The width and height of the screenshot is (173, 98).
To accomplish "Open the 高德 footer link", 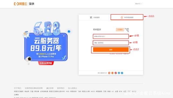I will pyautogui.click(x=109, y=92).
